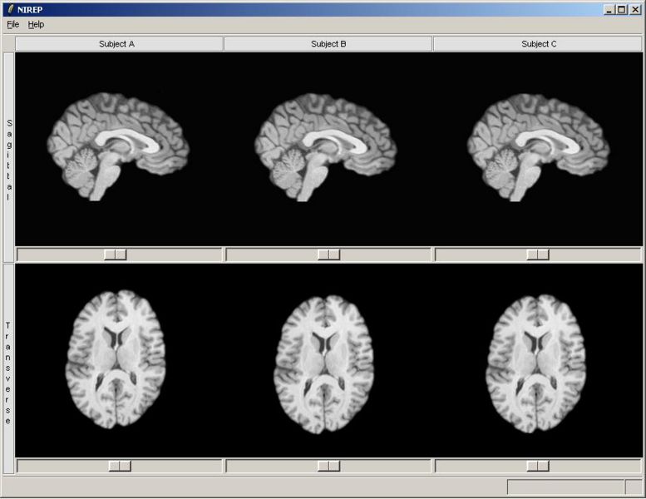Screen dimensions: 646x499
Task: Select Subject B transverse brain image
Action: tap(324, 360)
